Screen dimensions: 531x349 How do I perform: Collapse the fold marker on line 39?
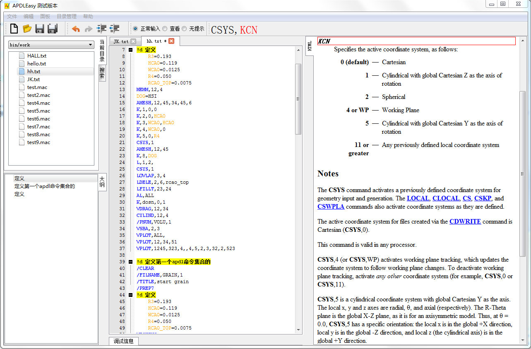point(131,262)
